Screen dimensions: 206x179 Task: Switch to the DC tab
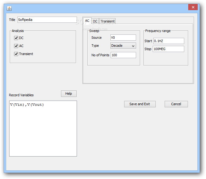point(95,21)
